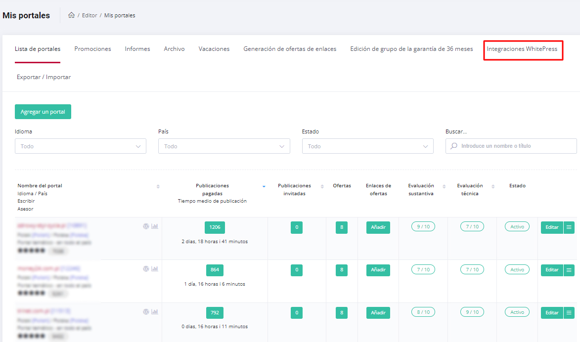Image resolution: width=580 pixels, height=342 pixels.
Task: Expand the País dropdown
Action: point(224,146)
